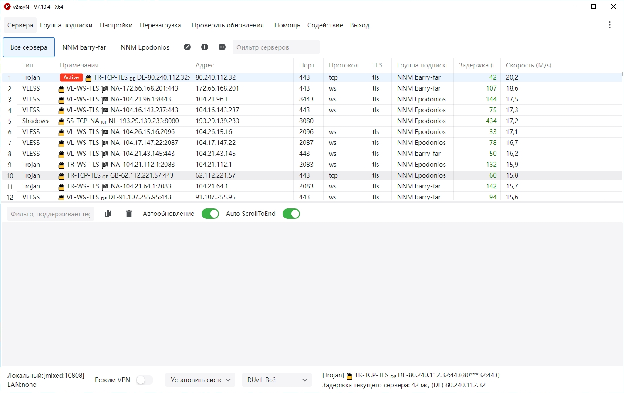The width and height of the screenshot is (624, 393).
Task: Sort by the Адрес column header
Action: (242, 65)
